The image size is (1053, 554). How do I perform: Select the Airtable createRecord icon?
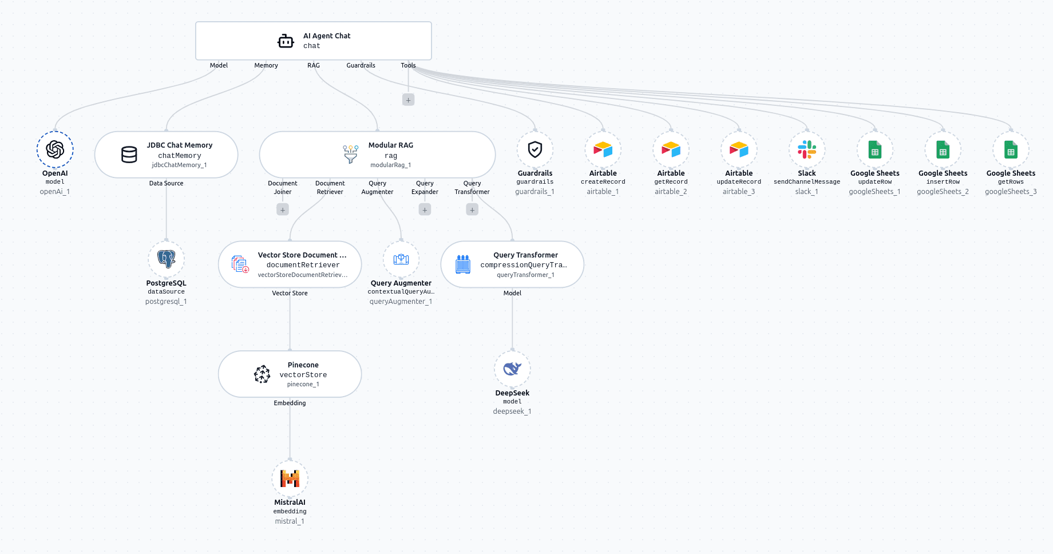point(603,149)
